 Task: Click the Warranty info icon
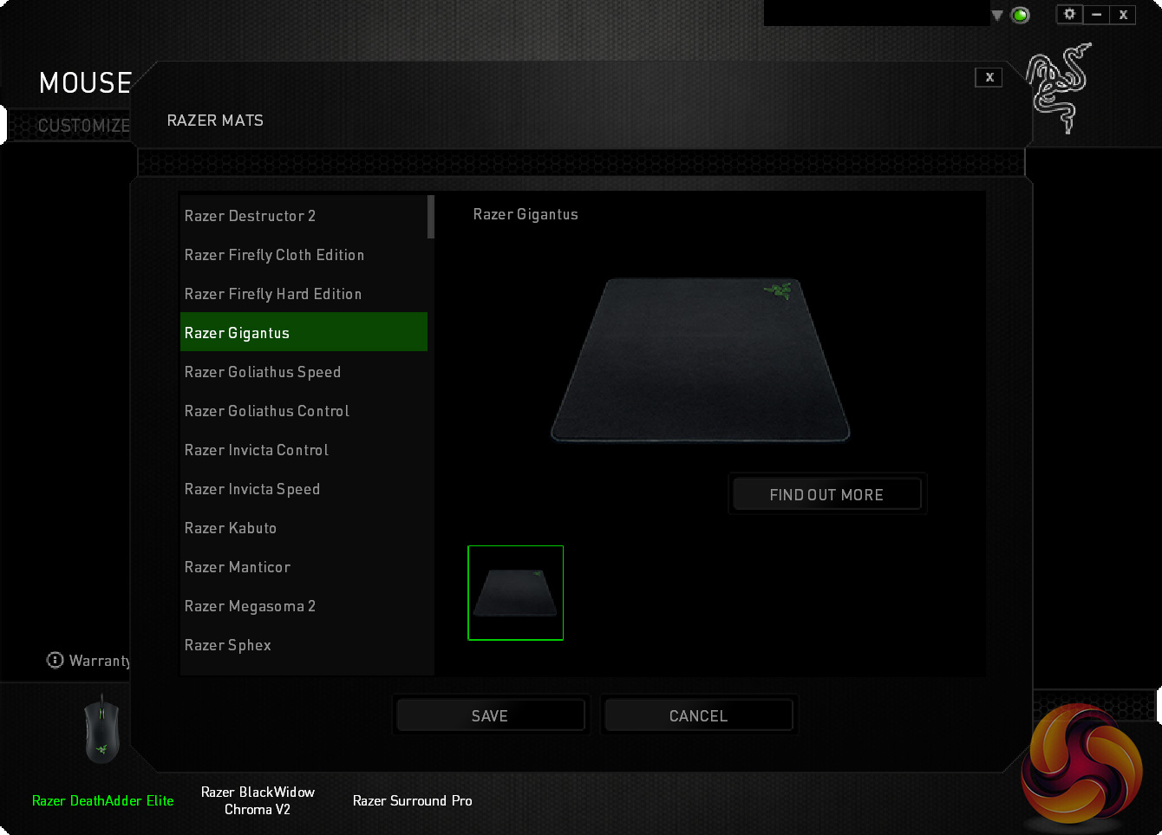pyautogui.click(x=55, y=660)
